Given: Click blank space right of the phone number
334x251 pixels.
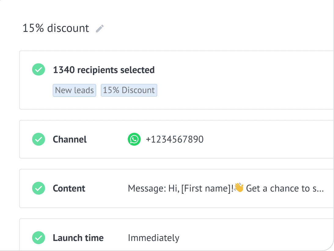Looking at the screenshot, I should pos(269,140).
